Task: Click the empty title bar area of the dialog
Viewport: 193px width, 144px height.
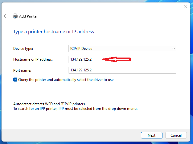Action: [x=92, y=6]
